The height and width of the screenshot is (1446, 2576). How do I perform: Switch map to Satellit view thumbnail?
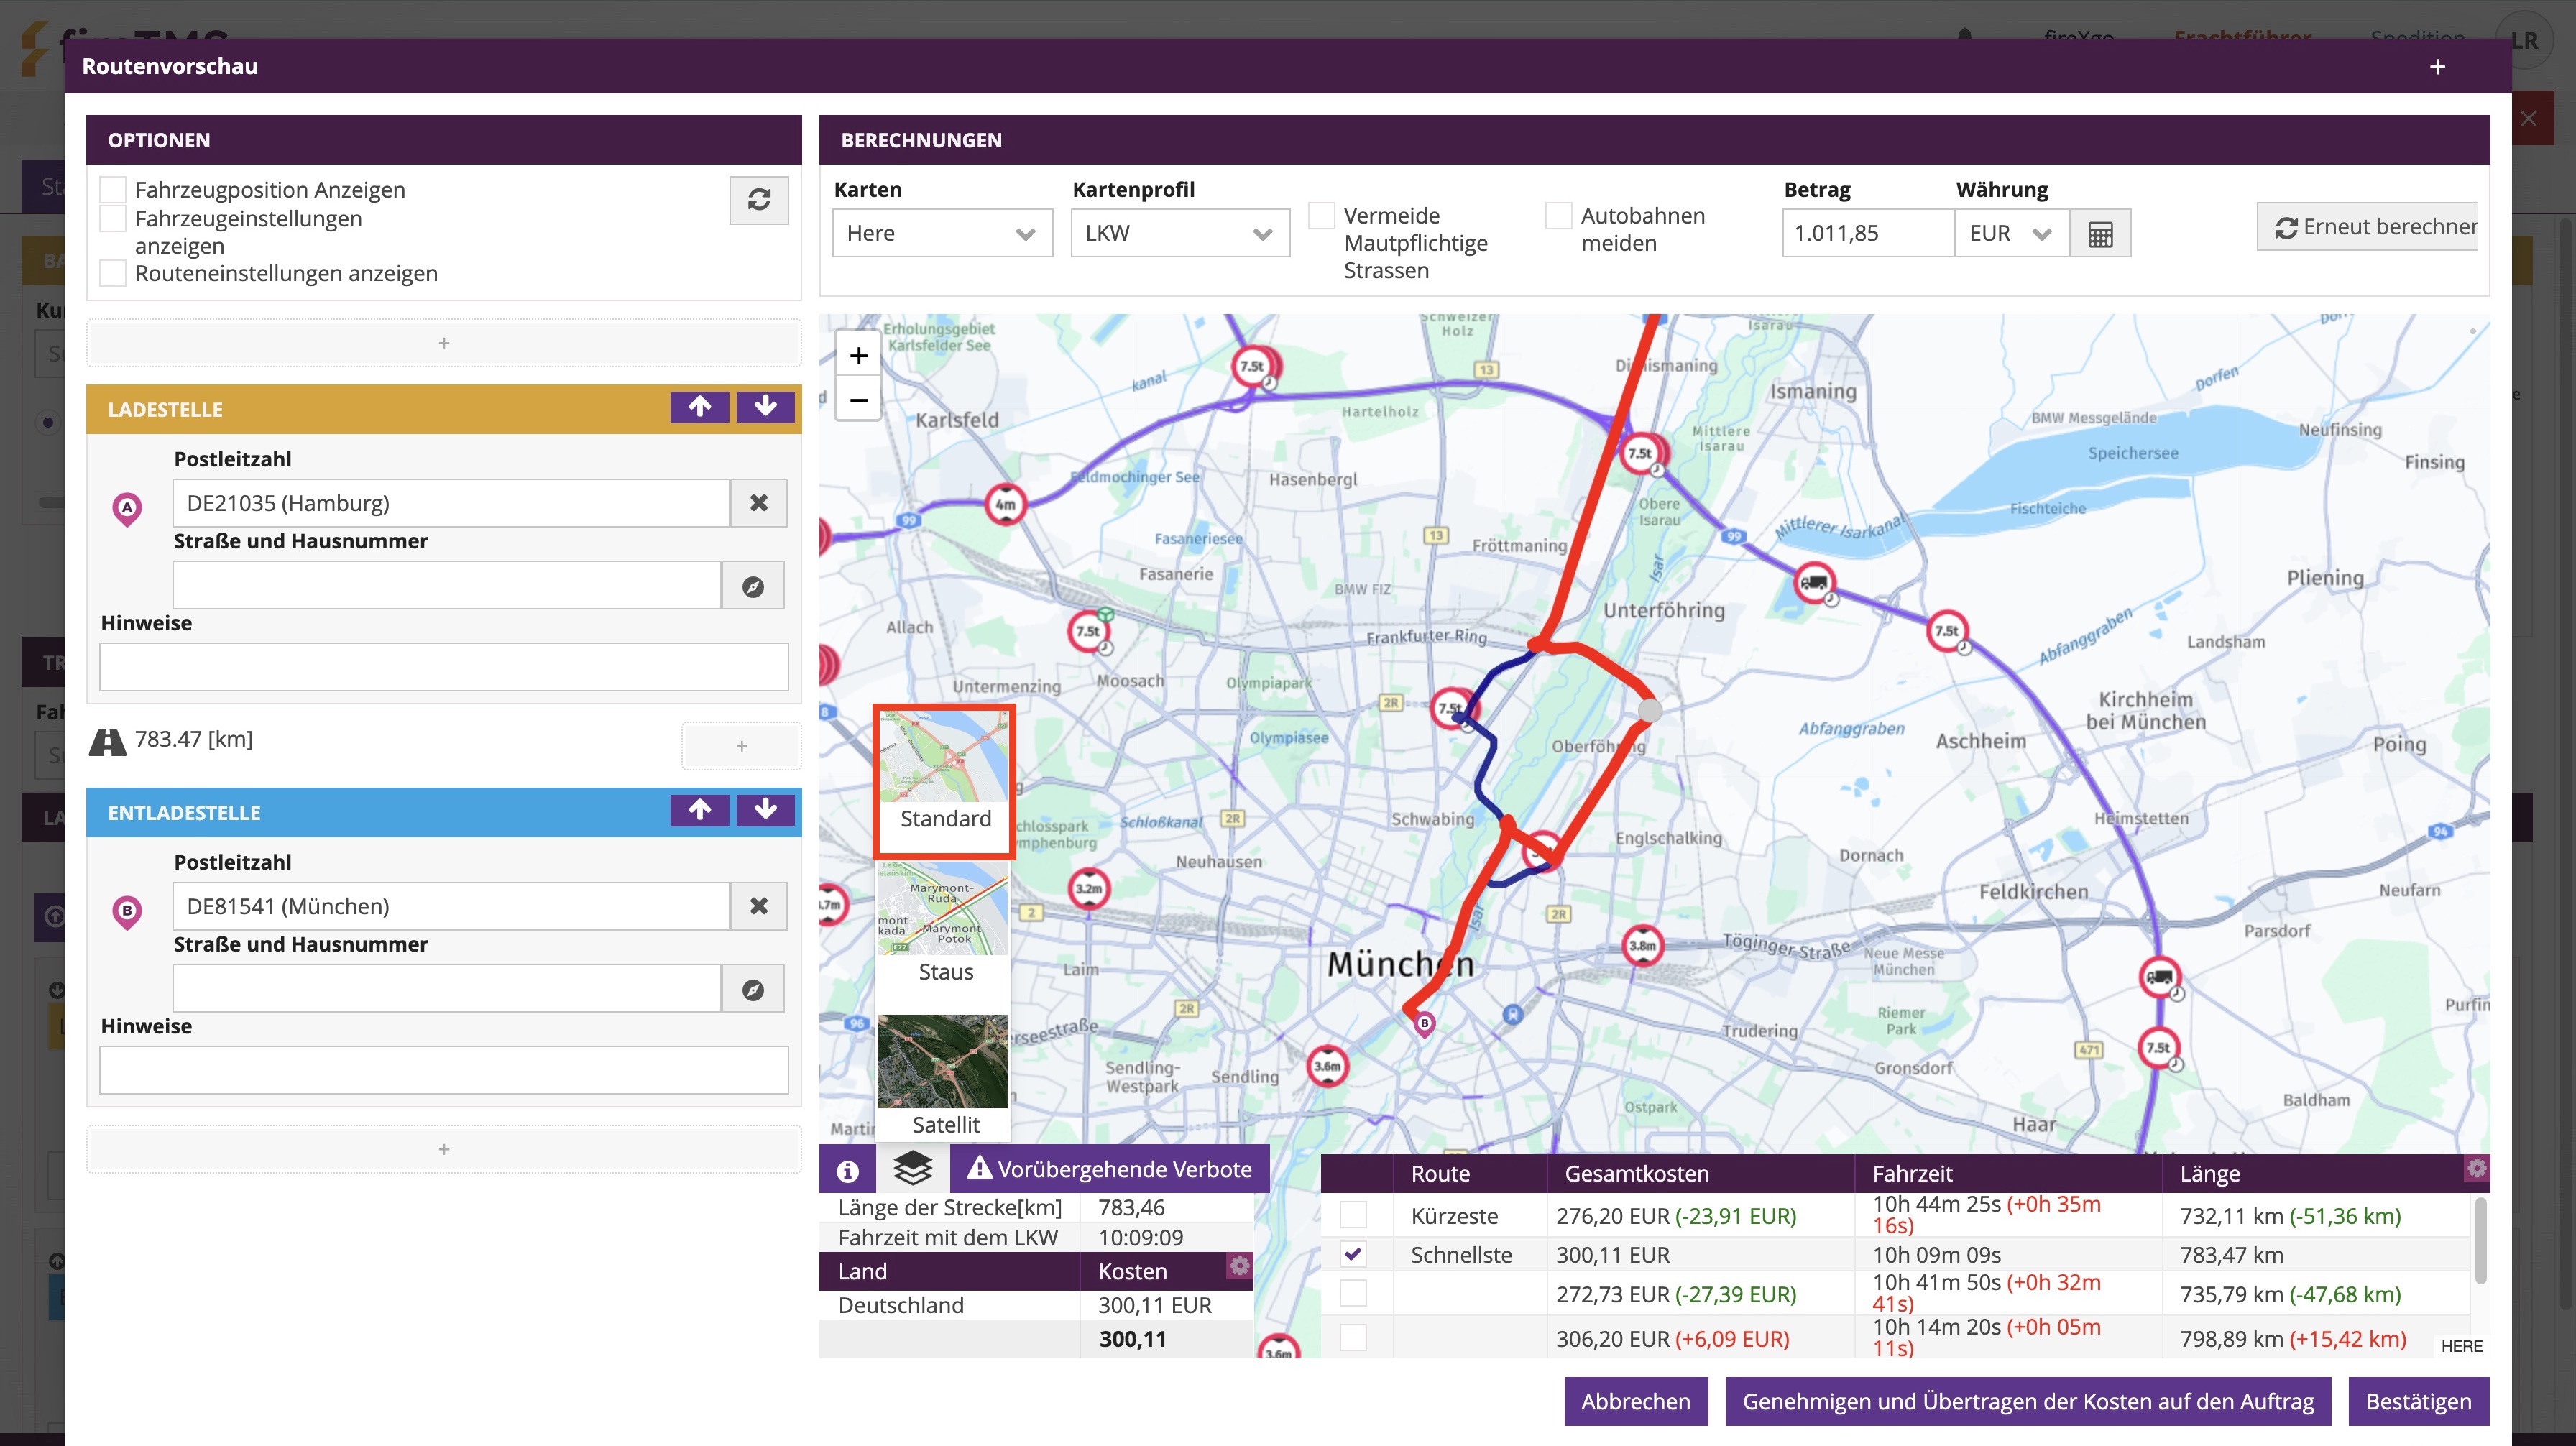coord(943,1075)
